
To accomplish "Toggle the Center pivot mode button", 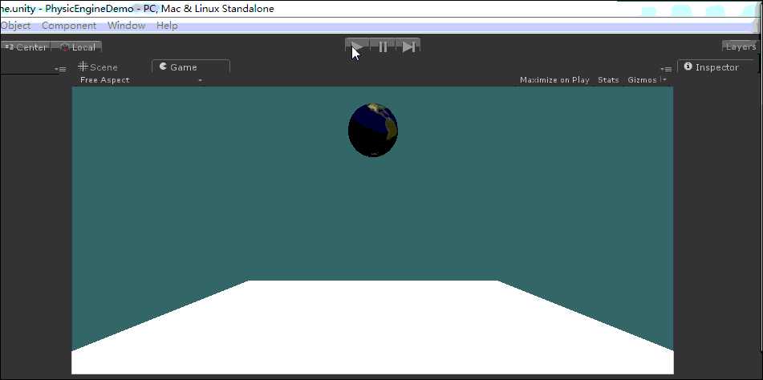I will 26,47.
